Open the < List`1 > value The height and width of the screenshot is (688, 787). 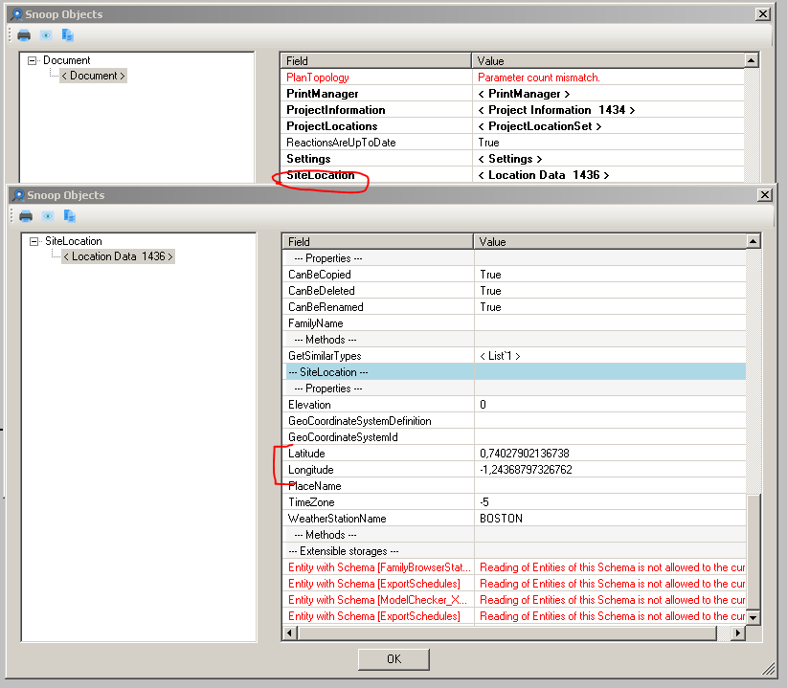[500, 356]
